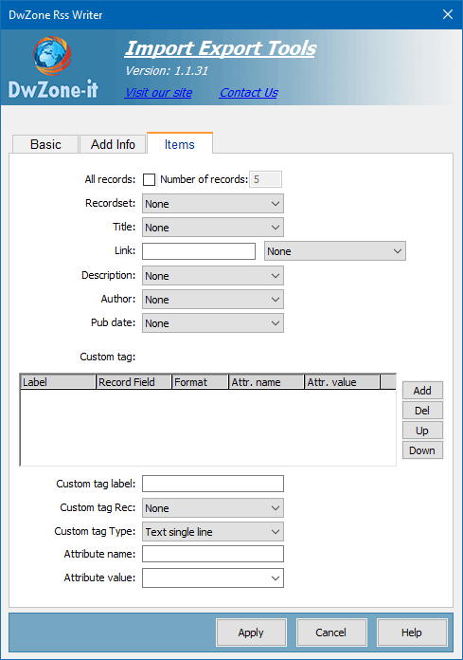The height and width of the screenshot is (660, 463).
Task: Open Help for this dialog
Action: point(412,632)
